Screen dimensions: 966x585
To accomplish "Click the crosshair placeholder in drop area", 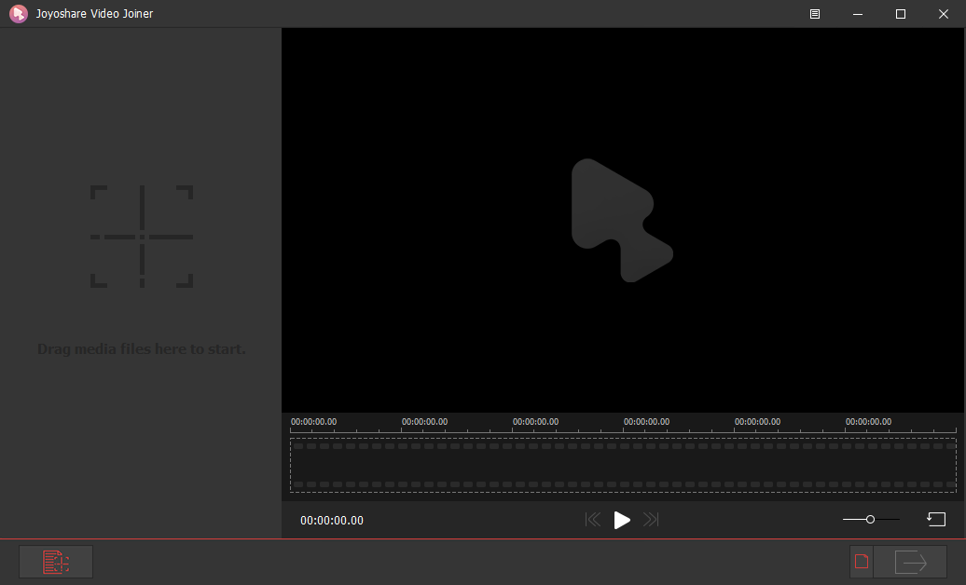I will (141, 238).
